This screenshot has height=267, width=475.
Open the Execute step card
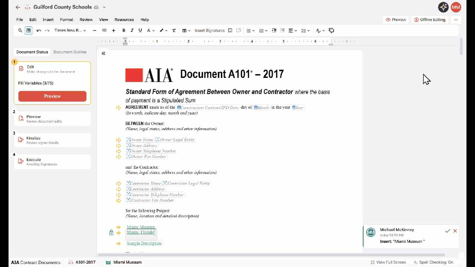[52, 162]
